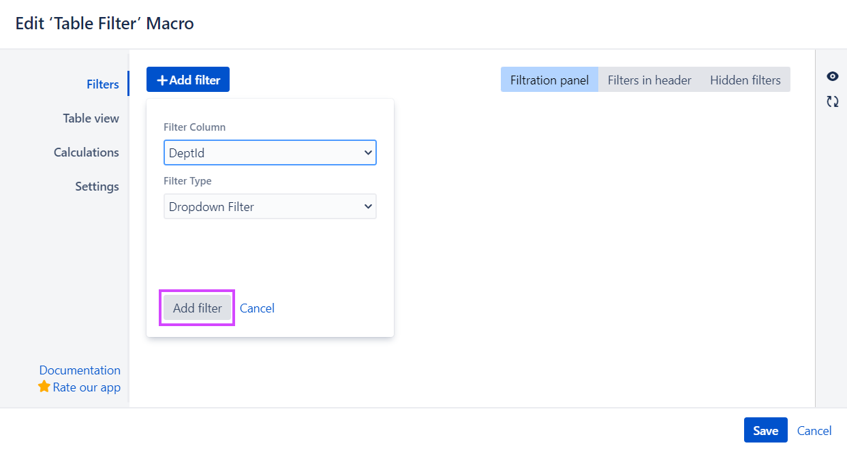847x450 pixels.
Task: Click the refresh icon to reload data
Action: [x=832, y=101]
